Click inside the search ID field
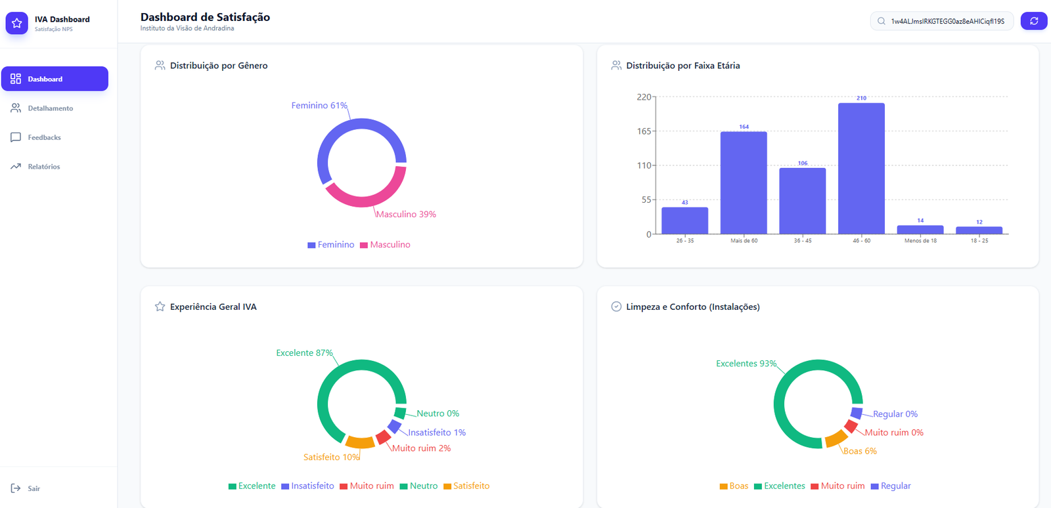 click(x=947, y=21)
